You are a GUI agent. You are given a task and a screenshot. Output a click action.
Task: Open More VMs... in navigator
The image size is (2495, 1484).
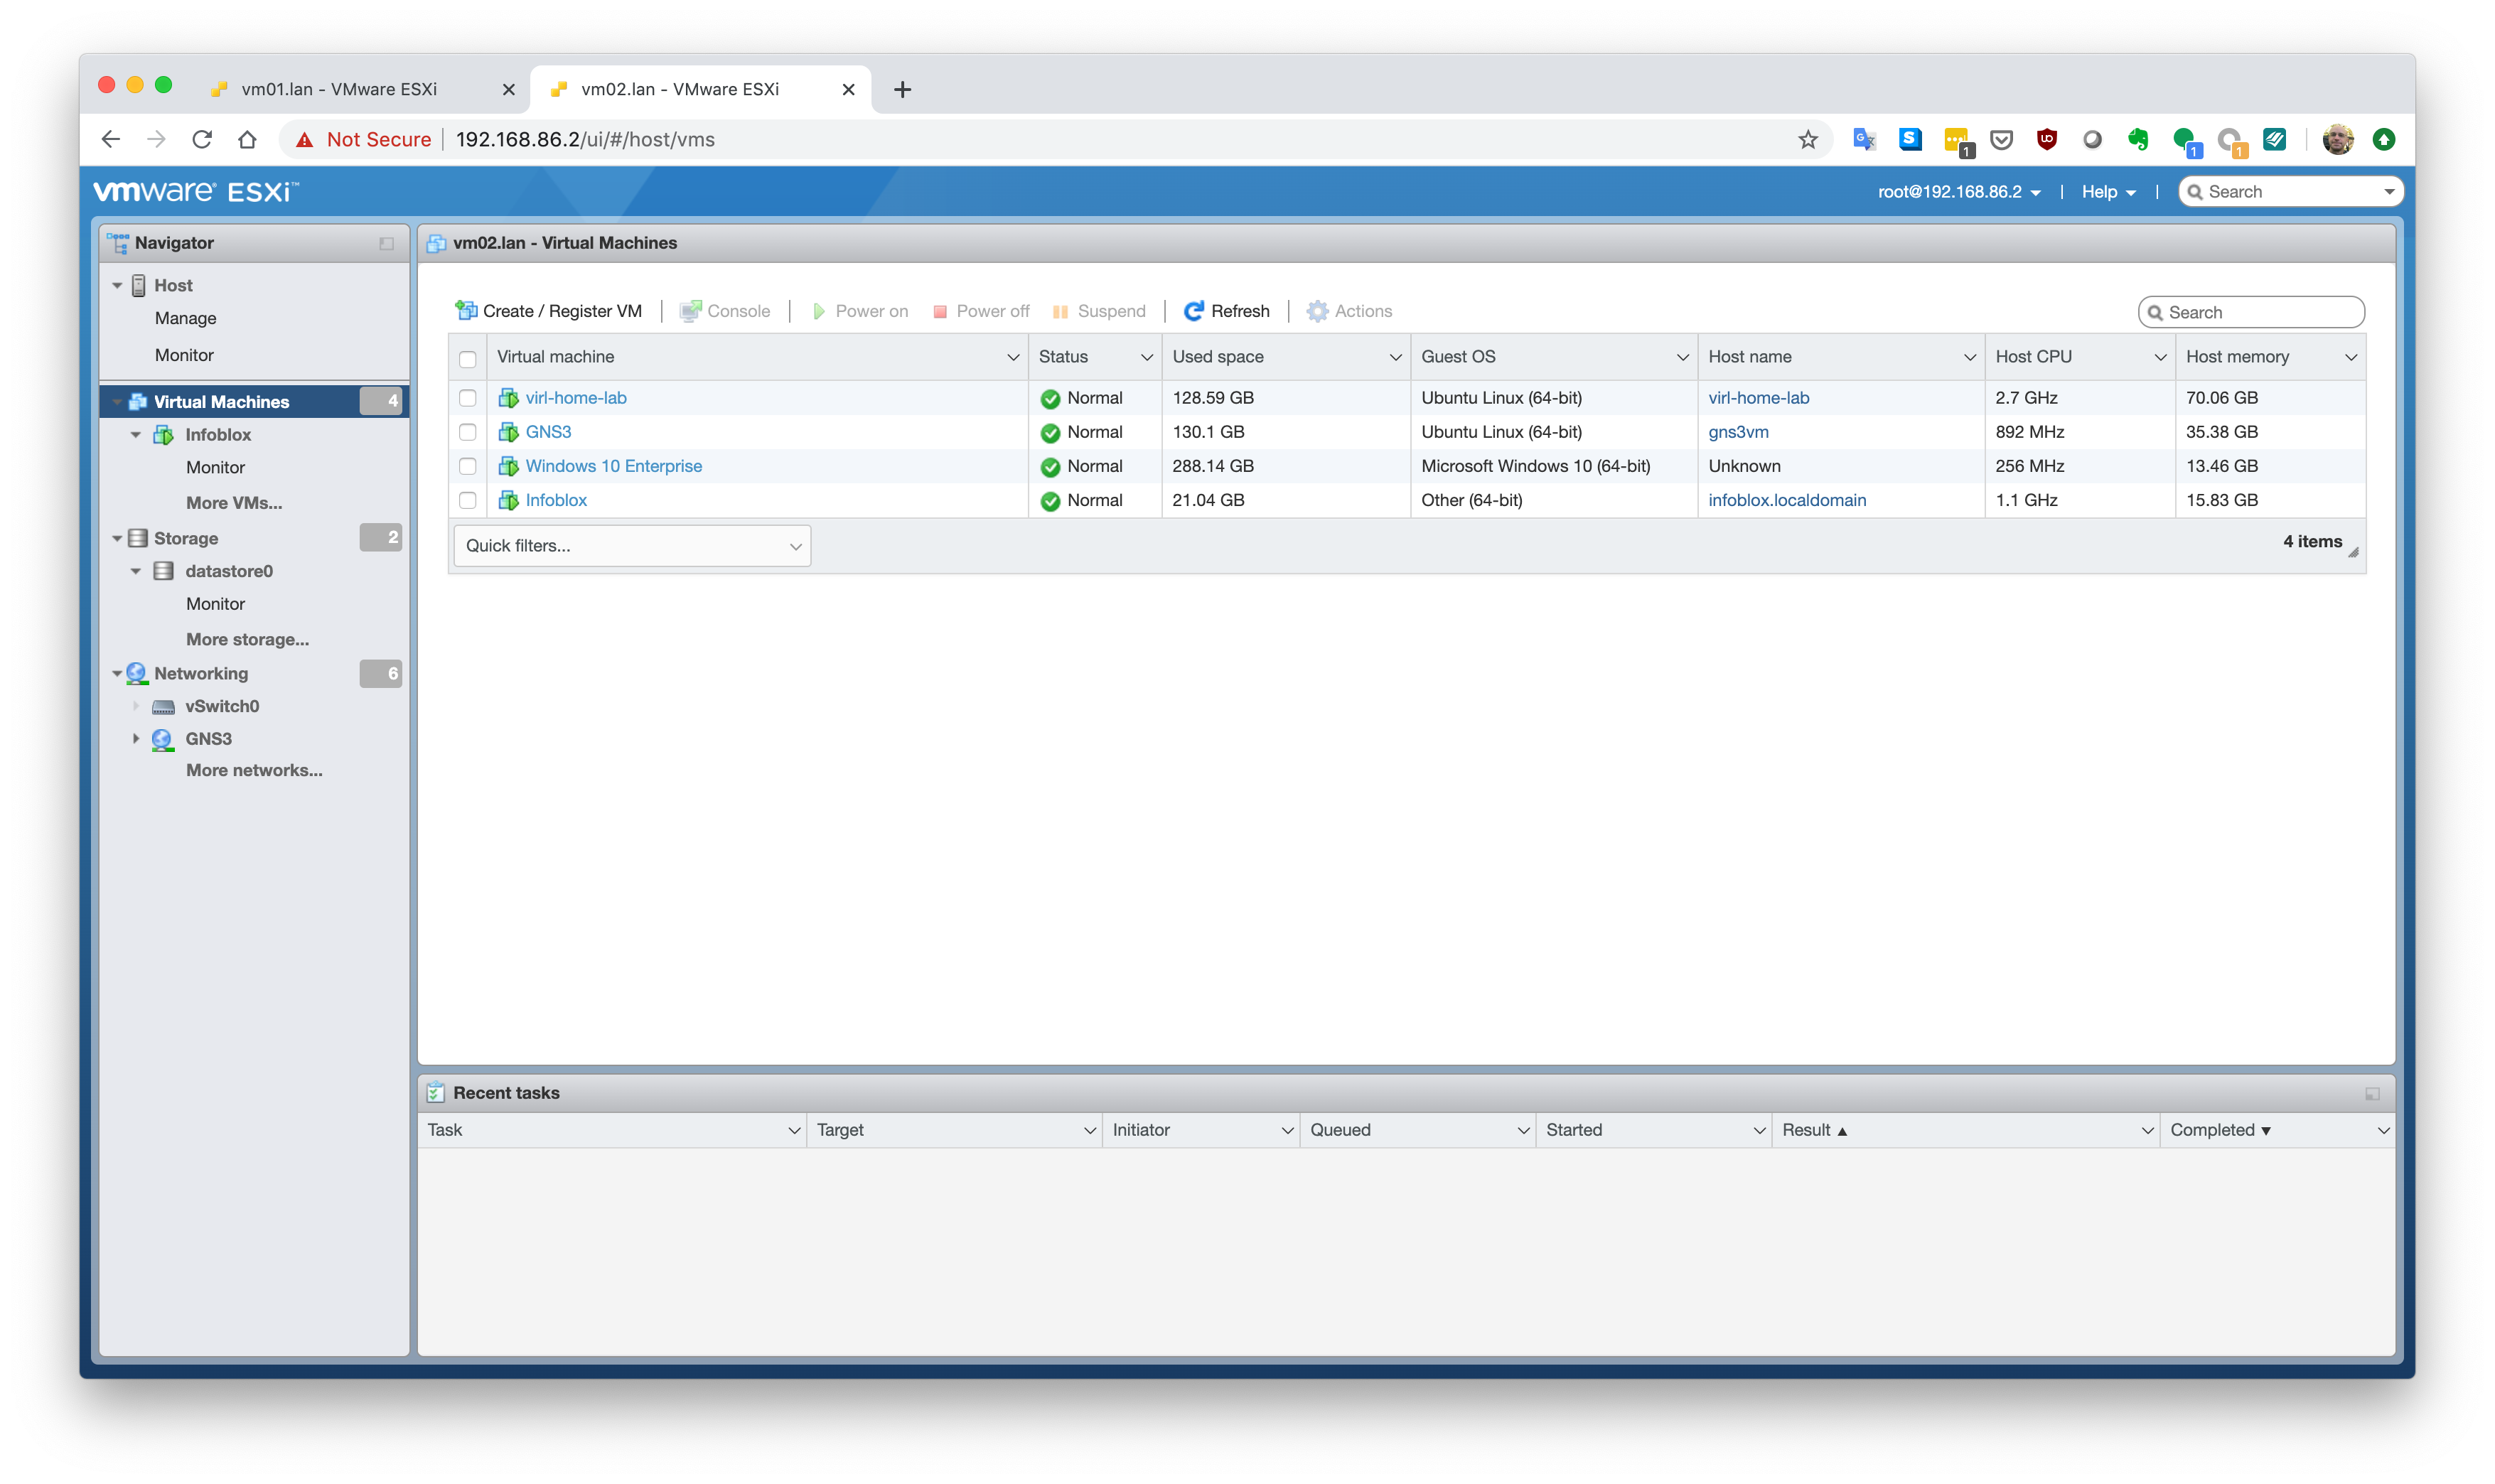(234, 503)
